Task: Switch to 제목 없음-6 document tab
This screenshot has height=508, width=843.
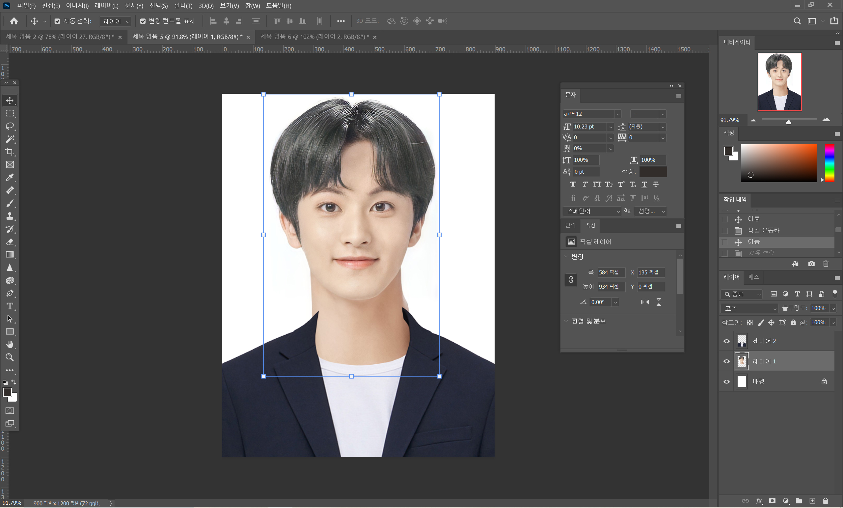Action: click(314, 37)
